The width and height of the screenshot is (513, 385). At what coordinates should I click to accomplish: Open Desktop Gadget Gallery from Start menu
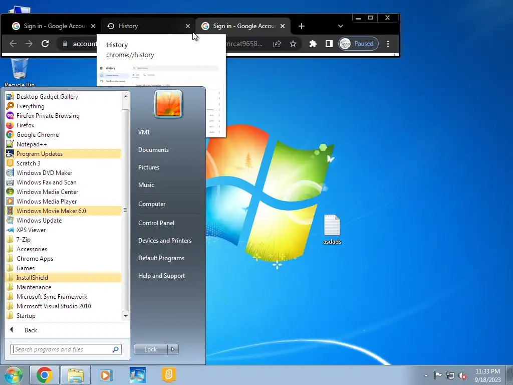coord(64,97)
